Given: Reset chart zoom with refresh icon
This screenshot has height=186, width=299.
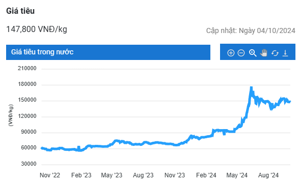Looking at the screenshot, I should tap(275, 53).
